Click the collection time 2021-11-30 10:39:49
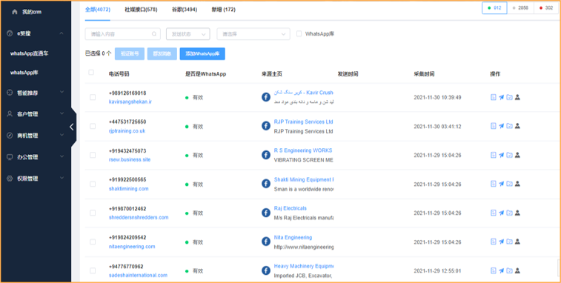Image resolution: width=561 pixels, height=283 pixels. pyautogui.click(x=437, y=97)
